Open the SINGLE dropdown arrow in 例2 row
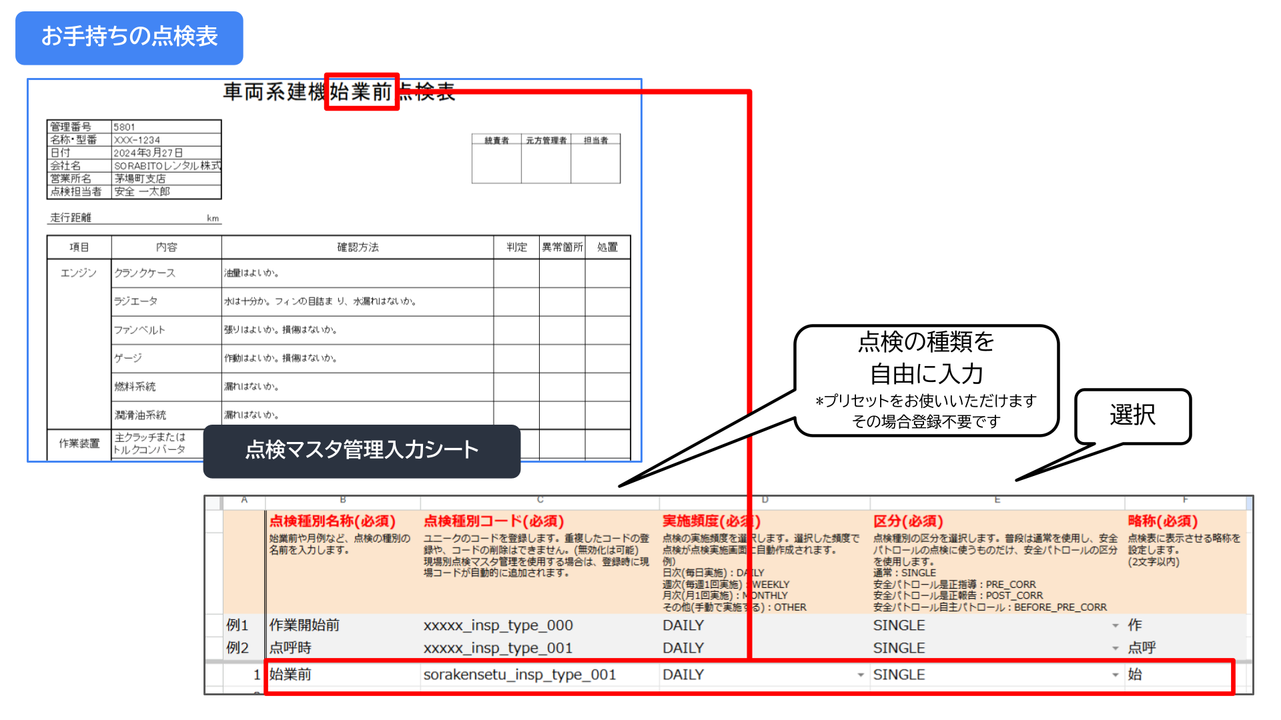This screenshot has width=1281, height=720. (1115, 649)
